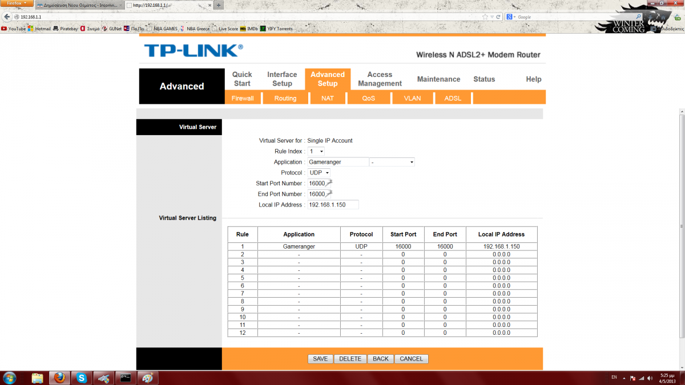
Task: Click the DELETE button
Action: pyautogui.click(x=350, y=359)
